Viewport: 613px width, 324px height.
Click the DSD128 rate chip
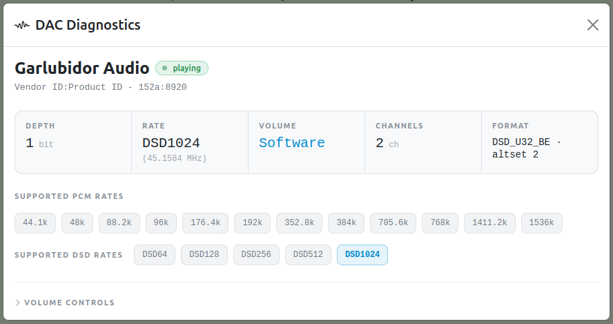click(204, 255)
